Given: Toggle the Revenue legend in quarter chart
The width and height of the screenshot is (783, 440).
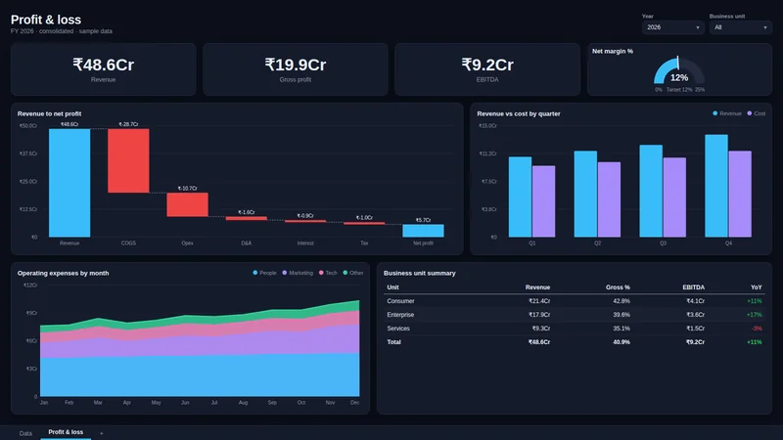Looking at the screenshot, I should point(727,113).
